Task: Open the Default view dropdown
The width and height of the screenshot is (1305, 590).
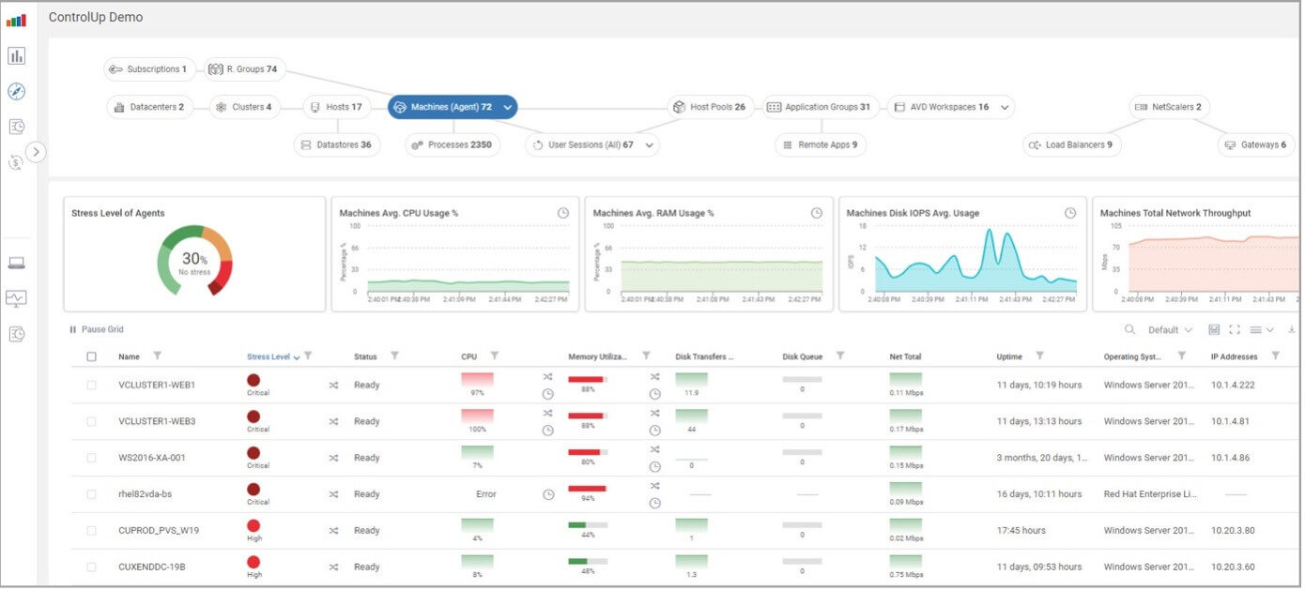Action: click(1170, 330)
